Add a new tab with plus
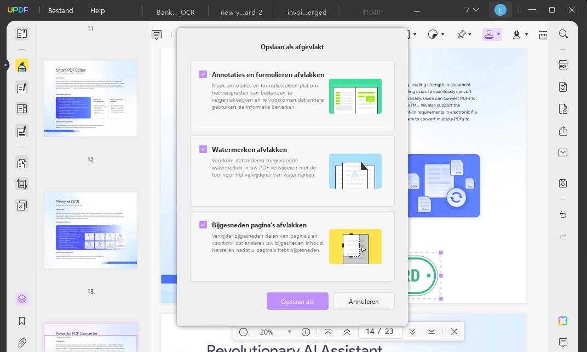The image size is (587, 352). click(417, 12)
